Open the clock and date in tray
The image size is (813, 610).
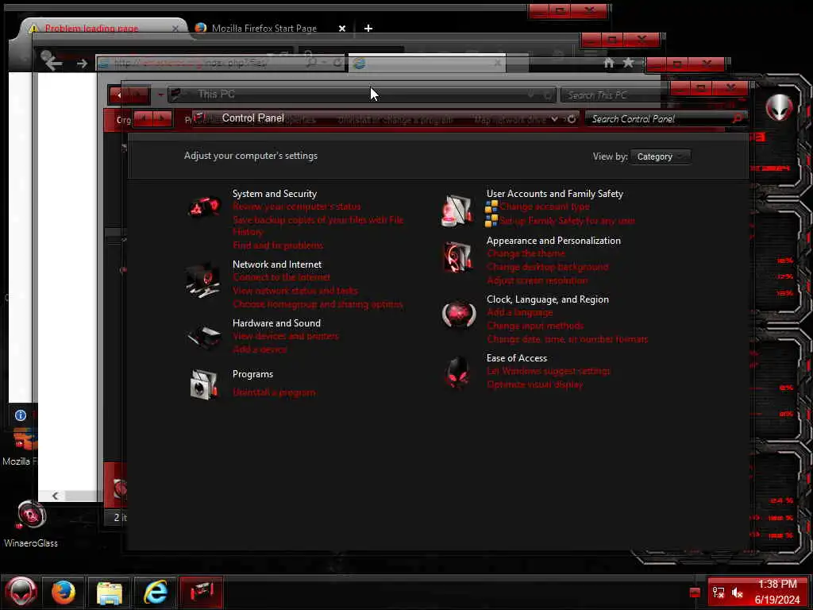pos(776,592)
